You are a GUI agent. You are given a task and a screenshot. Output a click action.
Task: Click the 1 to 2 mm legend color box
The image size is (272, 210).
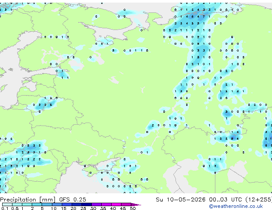pyautogui.click(x=27, y=204)
